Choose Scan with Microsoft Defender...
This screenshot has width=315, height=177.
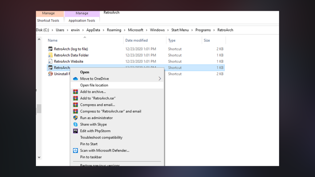(x=117, y=151)
